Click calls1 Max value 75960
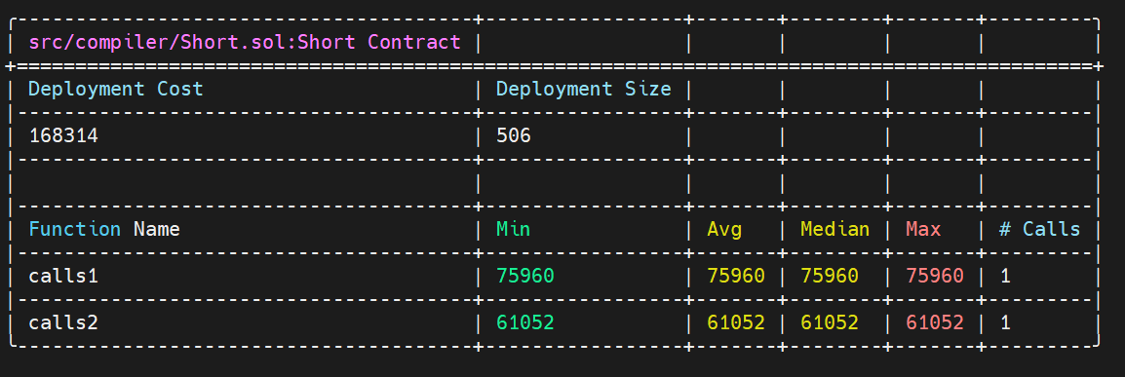The width and height of the screenshot is (1125, 377). tap(935, 276)
